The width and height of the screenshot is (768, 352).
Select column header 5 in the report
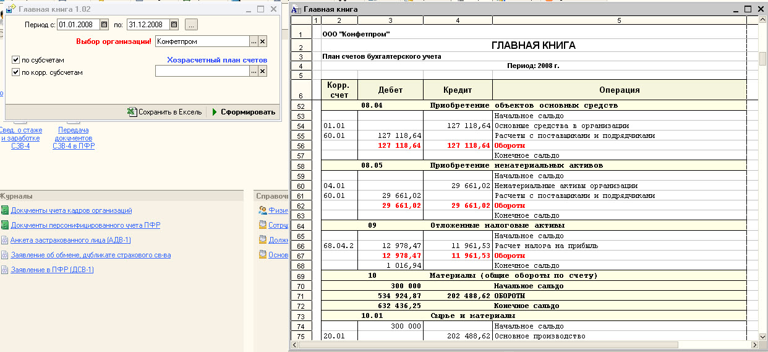[619, 20]
